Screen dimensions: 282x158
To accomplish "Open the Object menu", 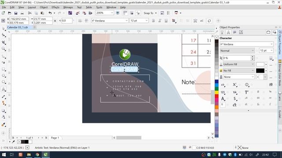I will [44, 7].
